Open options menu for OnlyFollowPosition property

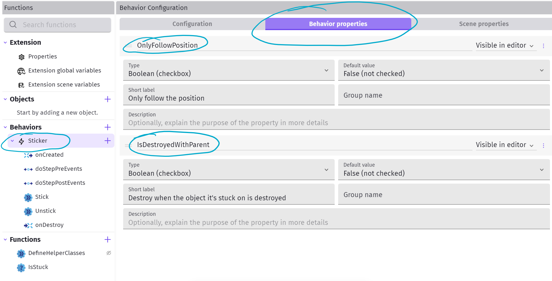coord(544,46)
